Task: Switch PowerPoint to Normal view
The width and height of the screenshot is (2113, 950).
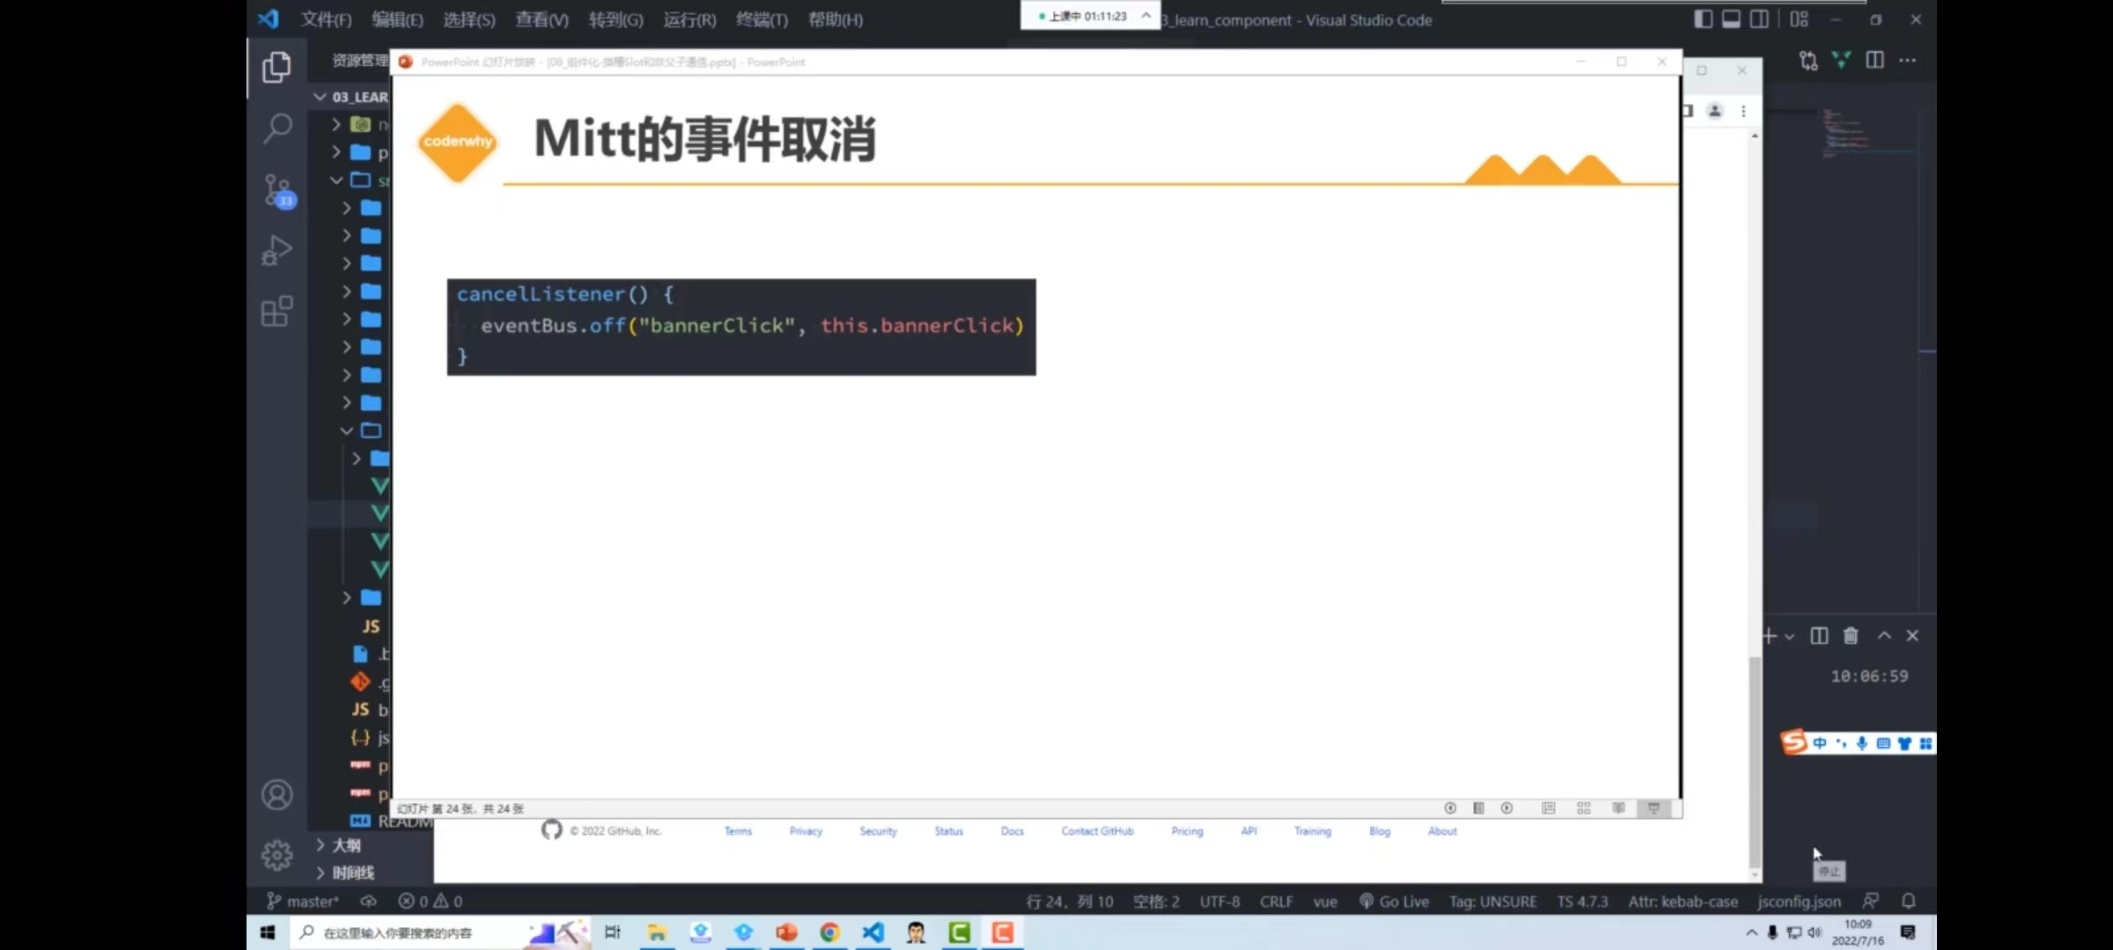Action: click(x=1549, y=808)
